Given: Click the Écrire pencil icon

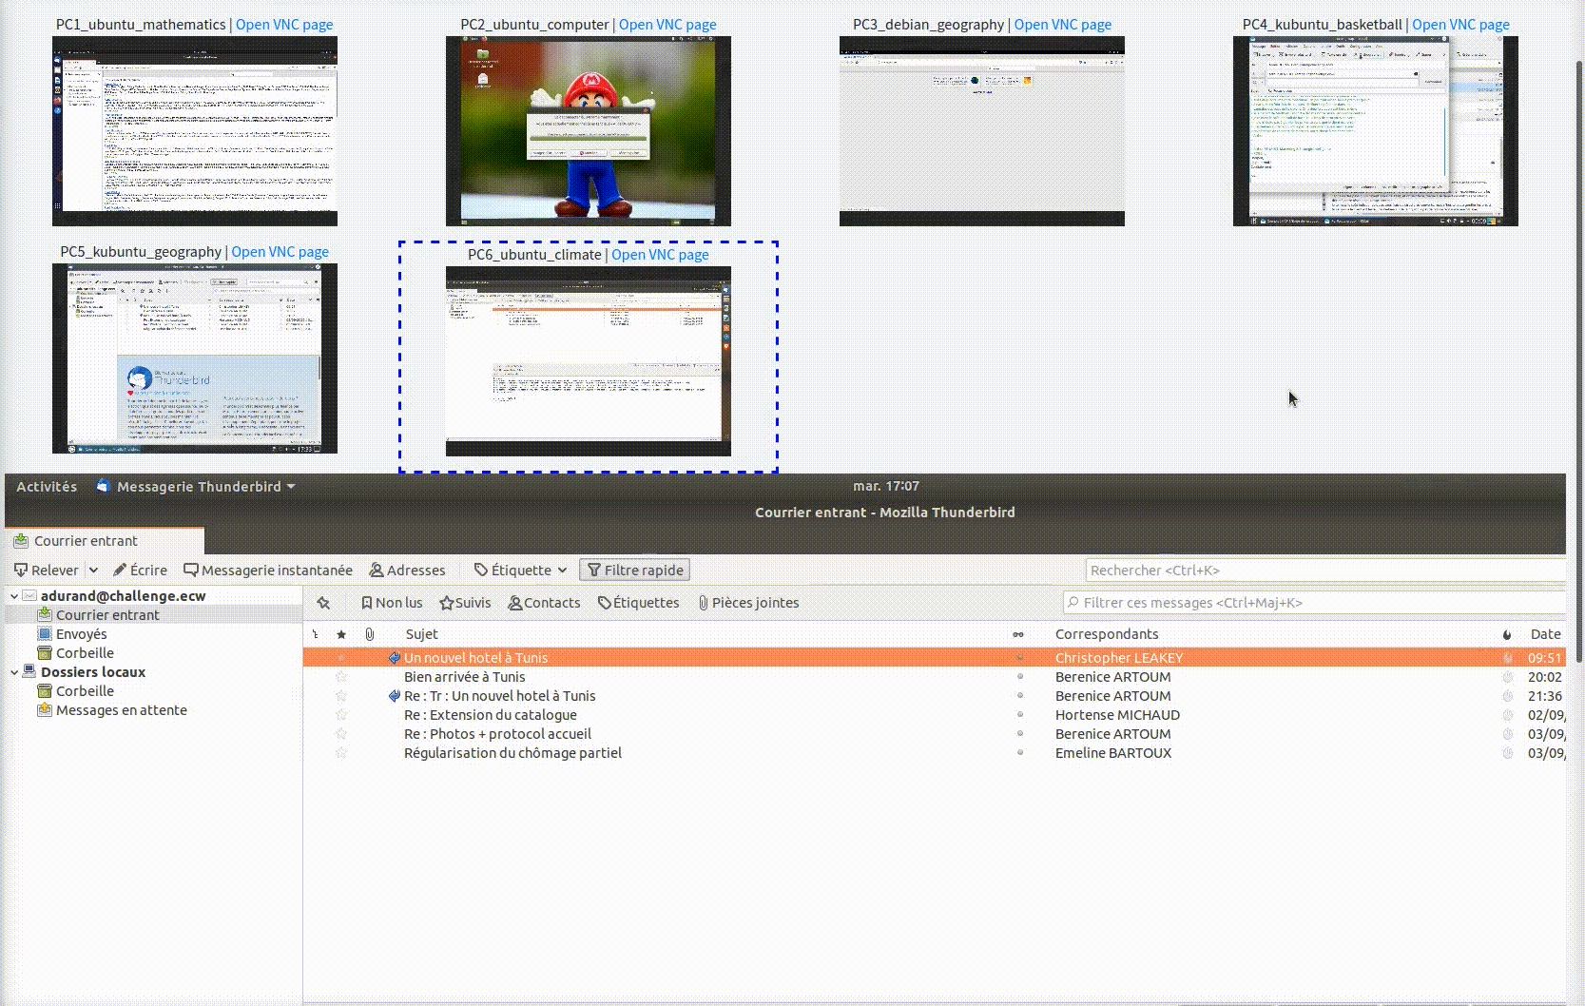Looking at the screenshot, I should tap(120, 571).
